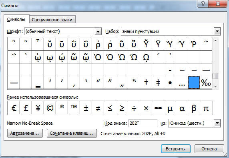
Task: Click the Сочетание клавиш... button
Action: click(72, 133)
